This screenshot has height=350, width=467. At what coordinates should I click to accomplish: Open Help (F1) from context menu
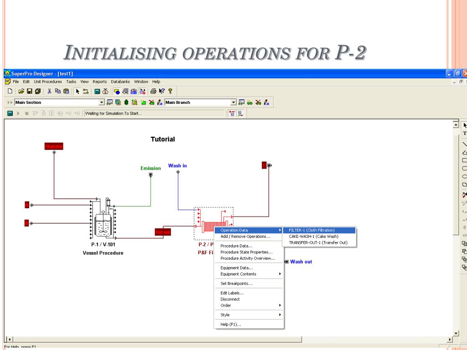(x=249, y=324)
